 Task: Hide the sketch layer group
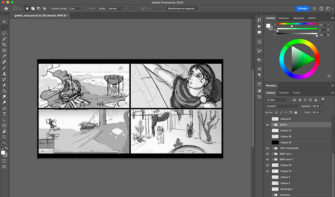[x=268, y=125]
